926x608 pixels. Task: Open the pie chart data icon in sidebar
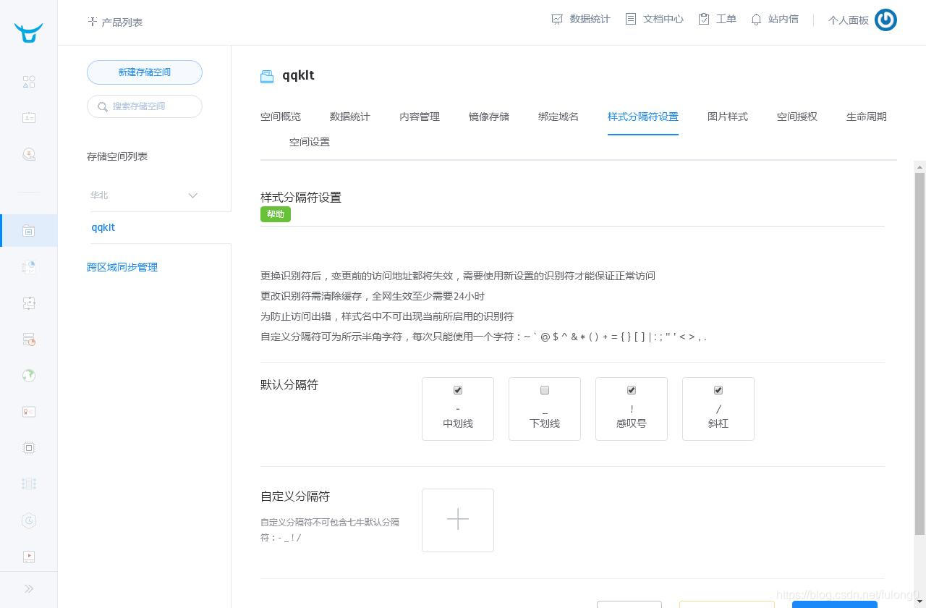pos(29,267)
